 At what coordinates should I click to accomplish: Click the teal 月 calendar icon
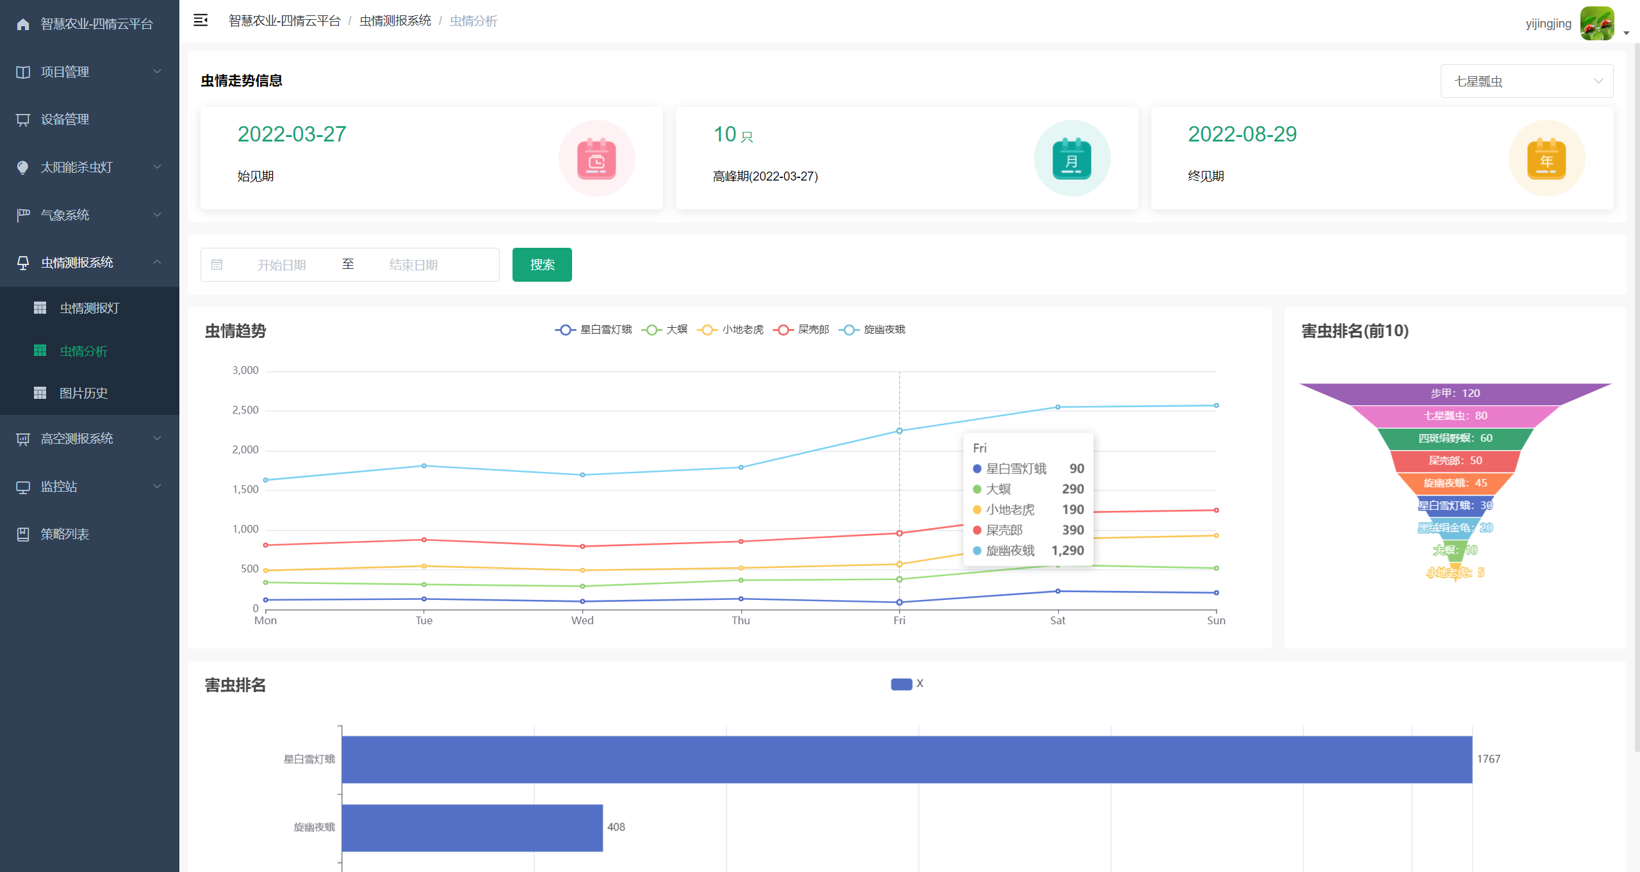coord(1072,159)
